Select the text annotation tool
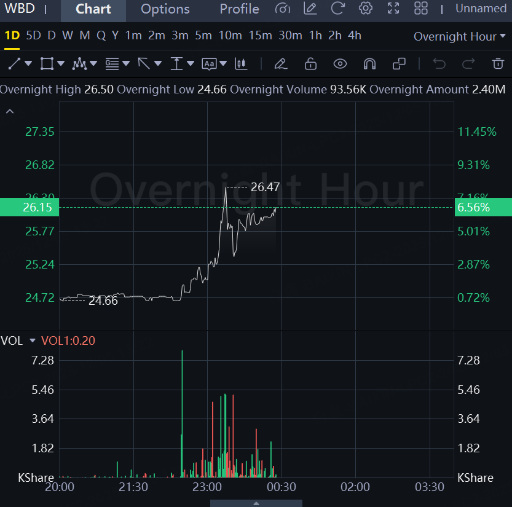This screenshot has height=507, width=512. (x=210, y=64)
